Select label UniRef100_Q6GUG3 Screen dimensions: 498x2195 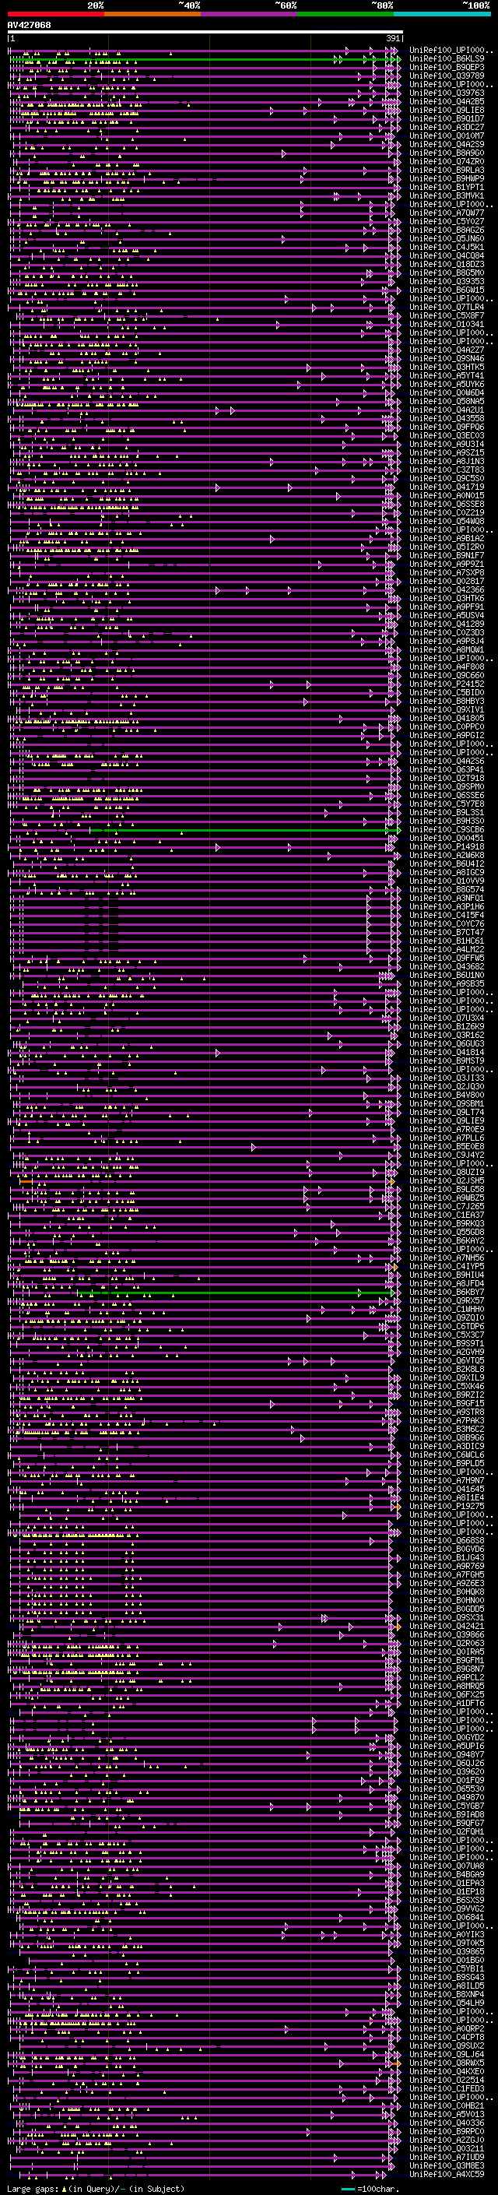tap(447, 1044)
